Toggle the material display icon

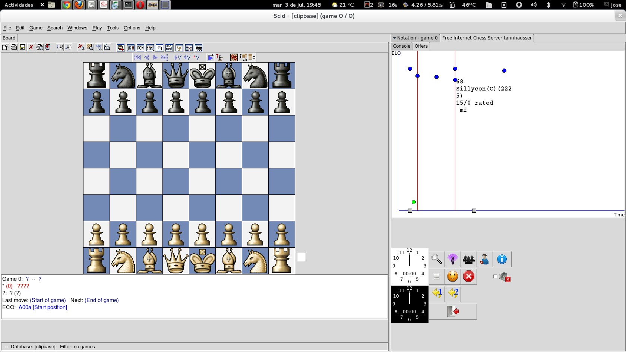pos(252,57)
